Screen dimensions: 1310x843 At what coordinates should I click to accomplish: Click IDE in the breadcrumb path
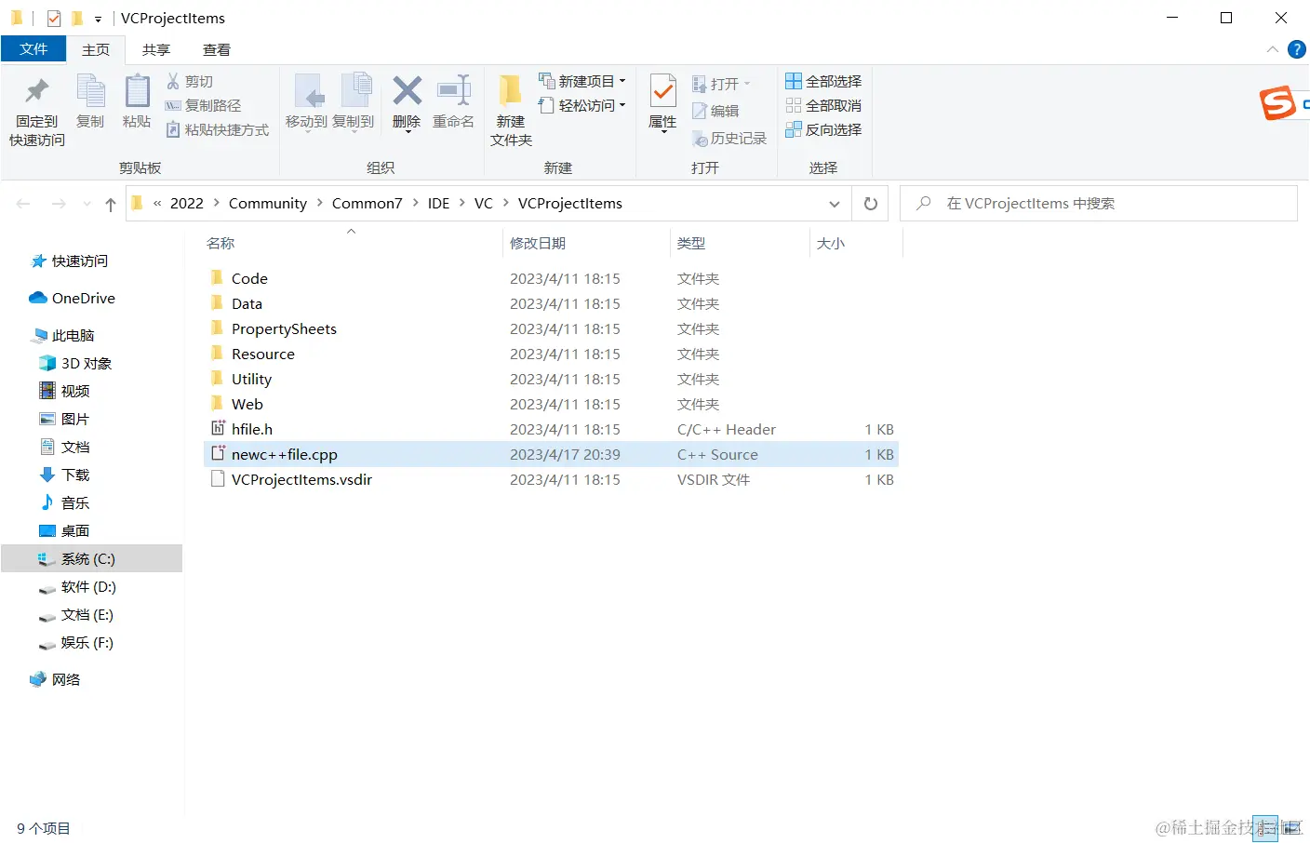tap(438, 204)
